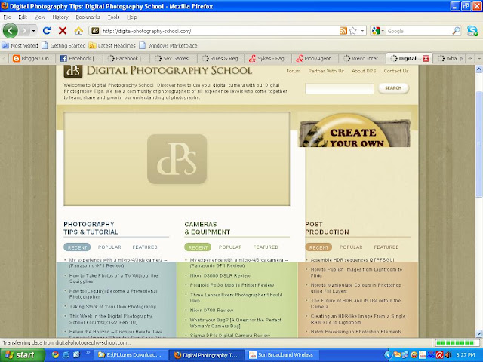Switch to the Blogger tab
The width and height of the screenshot is (483, 362).
[x=32, y=58]
